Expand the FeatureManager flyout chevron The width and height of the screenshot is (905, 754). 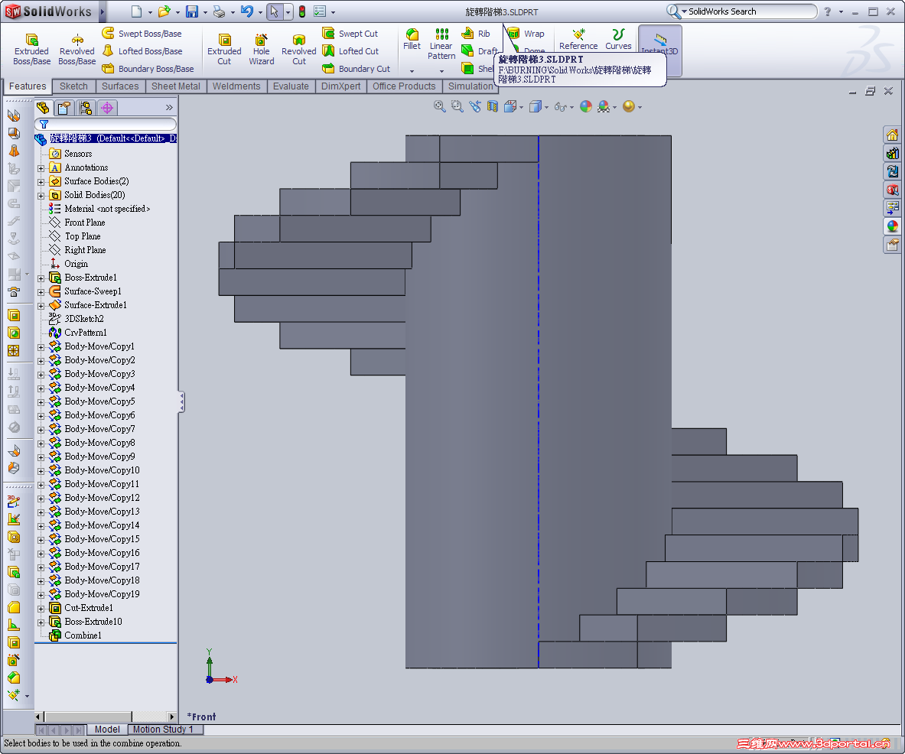169,107
